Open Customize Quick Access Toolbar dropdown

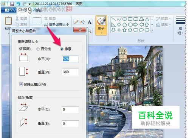(x=30, y=4)
